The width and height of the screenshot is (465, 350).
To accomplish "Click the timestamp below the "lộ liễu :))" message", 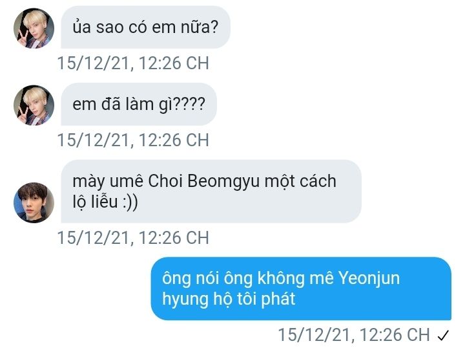I will (133, 238).
